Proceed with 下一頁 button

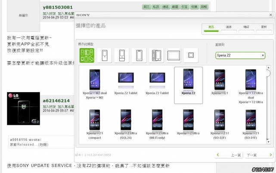pyautogui.click(x=259, y=155)
